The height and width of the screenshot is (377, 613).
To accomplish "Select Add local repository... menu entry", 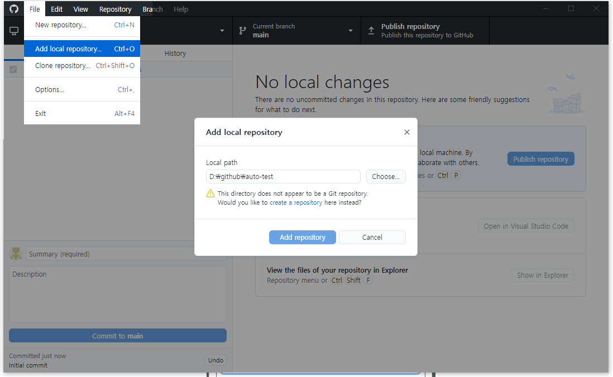I will (x=82, y=49).
